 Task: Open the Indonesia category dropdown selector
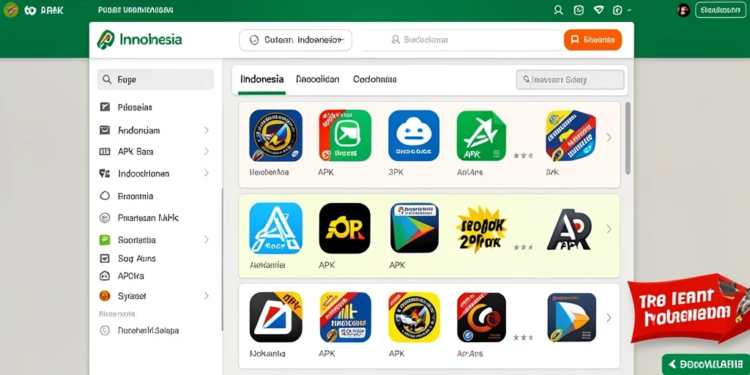coord(295,40)
